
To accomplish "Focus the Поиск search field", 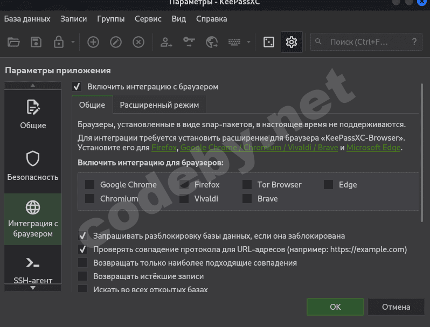I will click(366, 41).
